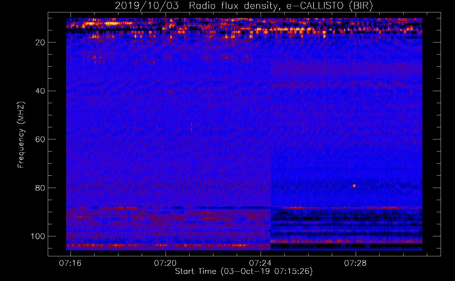This screenshot has height=281, width=455.
Task: Click the orange spot near 80 MHz
Action: pyautogui.click(x=354, y=186)
